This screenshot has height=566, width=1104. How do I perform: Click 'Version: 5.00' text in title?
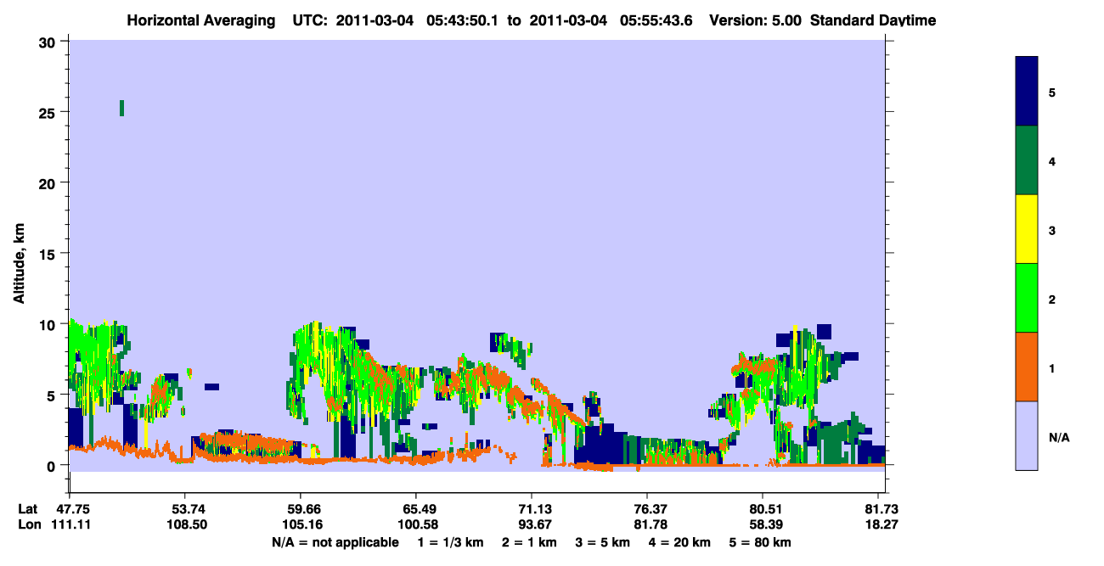point(754,20)
